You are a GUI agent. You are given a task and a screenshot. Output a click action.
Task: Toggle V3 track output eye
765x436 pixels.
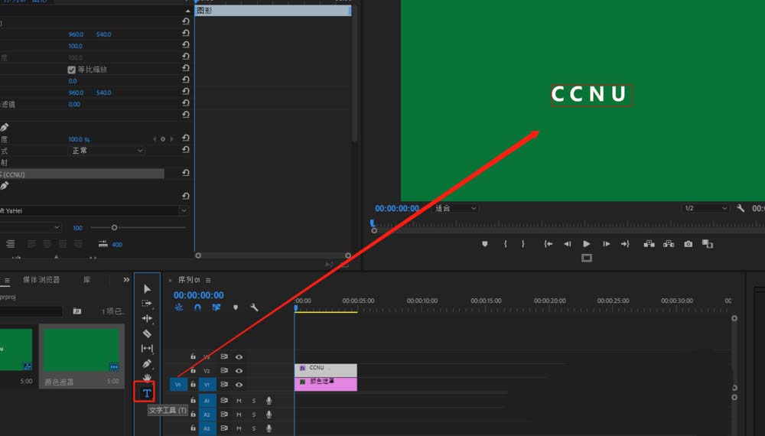tap(239, 357)
